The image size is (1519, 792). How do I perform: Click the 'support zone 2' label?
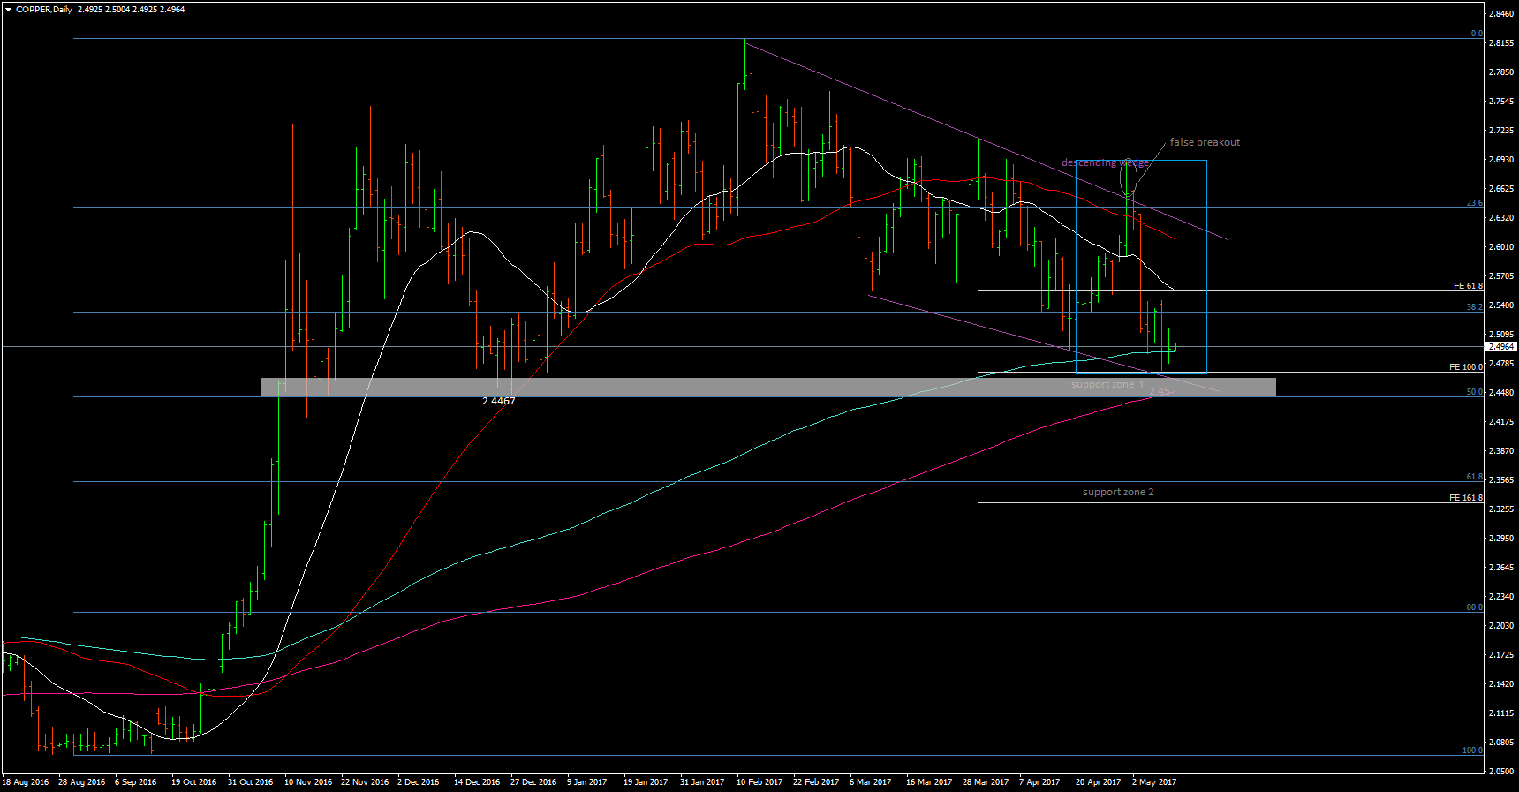coord(1117,493)
